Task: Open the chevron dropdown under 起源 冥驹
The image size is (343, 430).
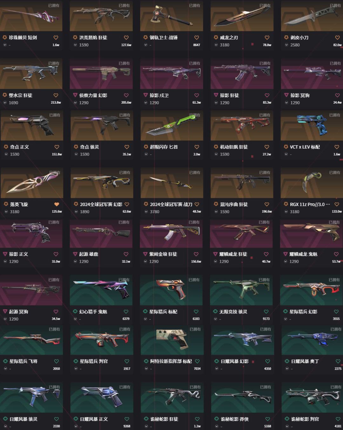Action: coord(5,319)
